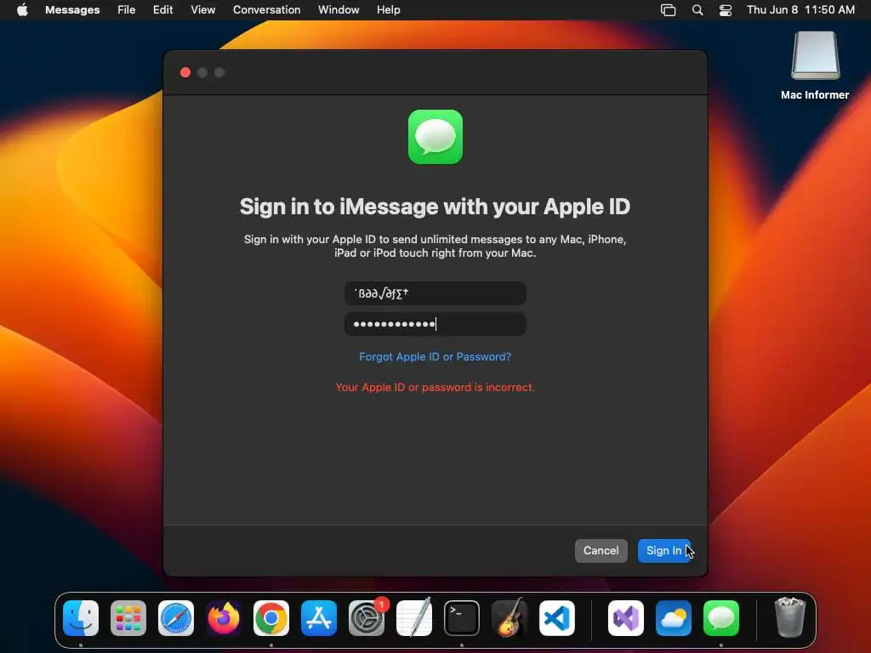Open GarageBand guitar icon in dock
Image resolution: width=871 pixels, height=653 pixels.
510,618
